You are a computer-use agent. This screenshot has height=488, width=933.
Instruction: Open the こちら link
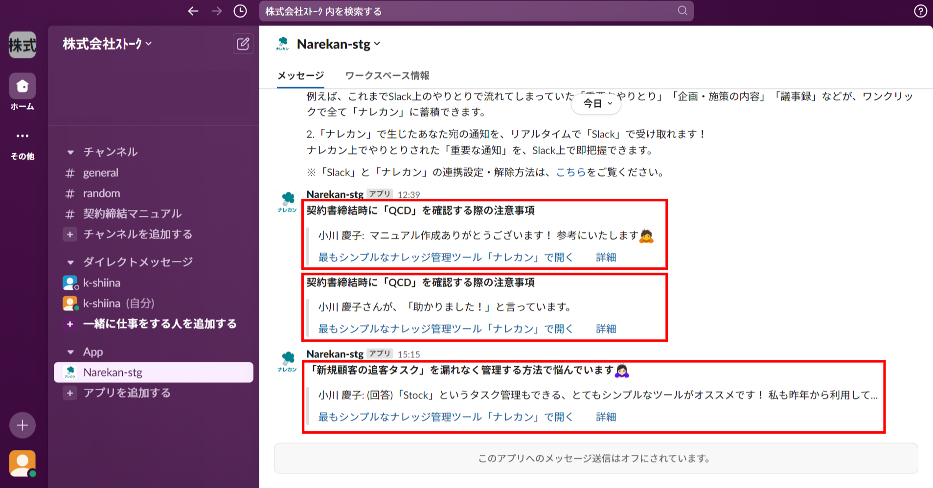pos(570,172)
